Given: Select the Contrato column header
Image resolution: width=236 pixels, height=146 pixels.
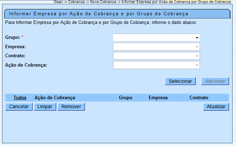Looking at the screenshot, I should click(199, 98).
